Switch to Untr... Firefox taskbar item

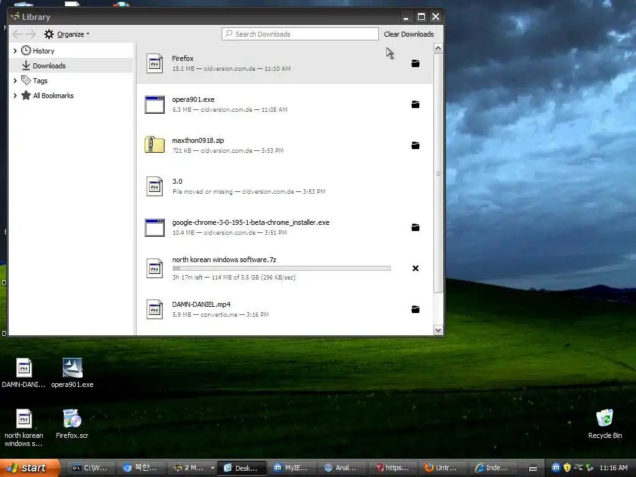[442, 468]
